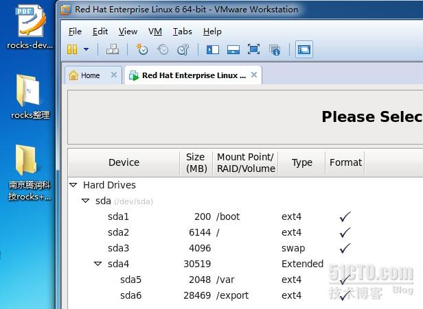Screen dimensions: 423x309
Task: Switch to the Home tab
Action: tap(93, 75)
